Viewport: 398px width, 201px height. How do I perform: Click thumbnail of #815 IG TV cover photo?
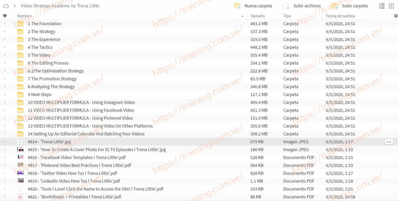20,150
